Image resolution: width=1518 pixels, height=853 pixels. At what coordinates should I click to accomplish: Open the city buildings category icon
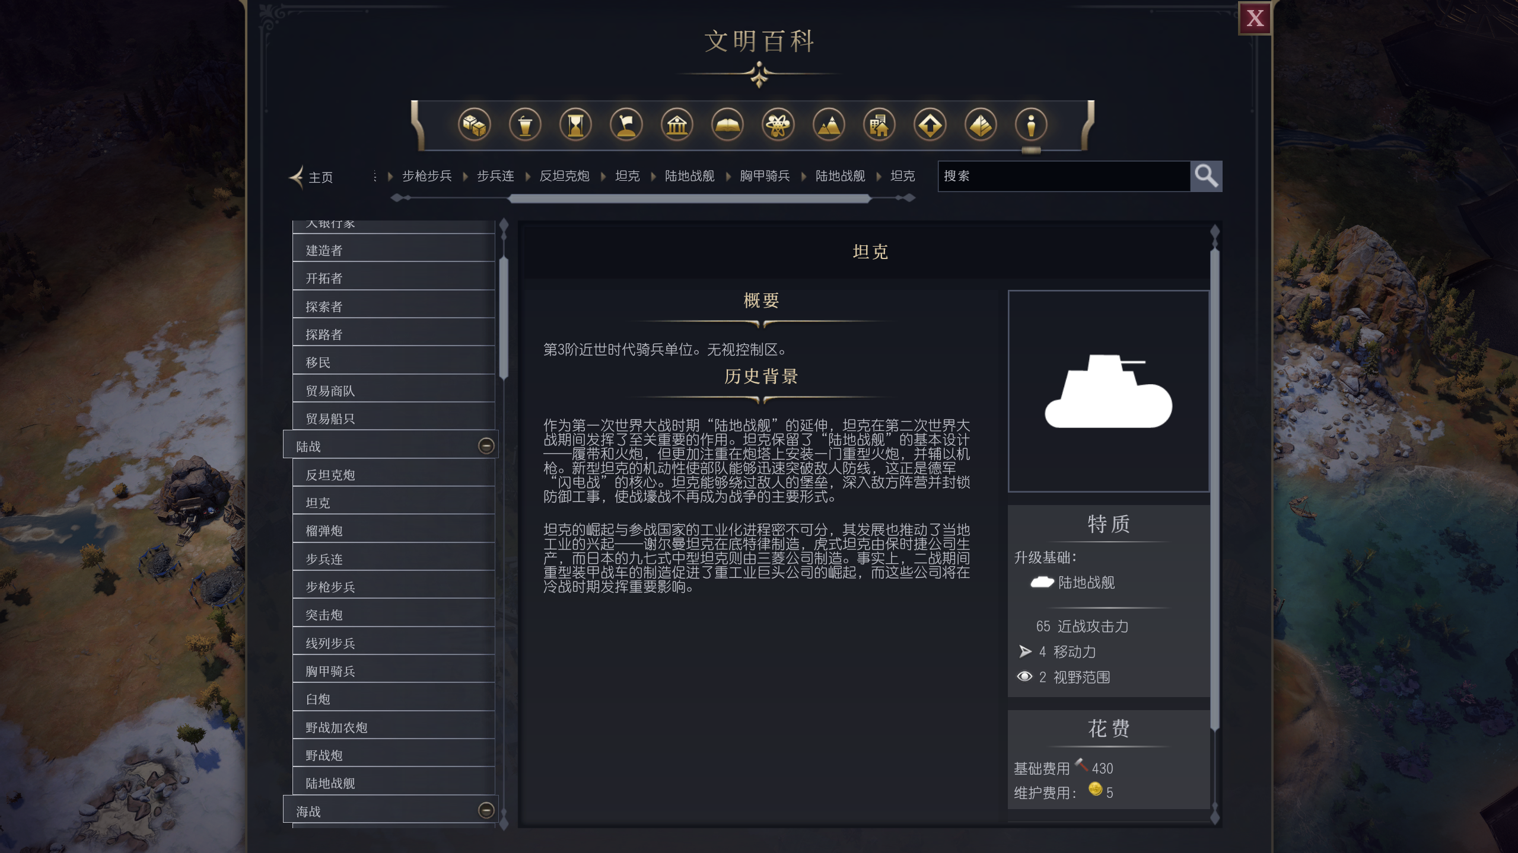(879, 125)
